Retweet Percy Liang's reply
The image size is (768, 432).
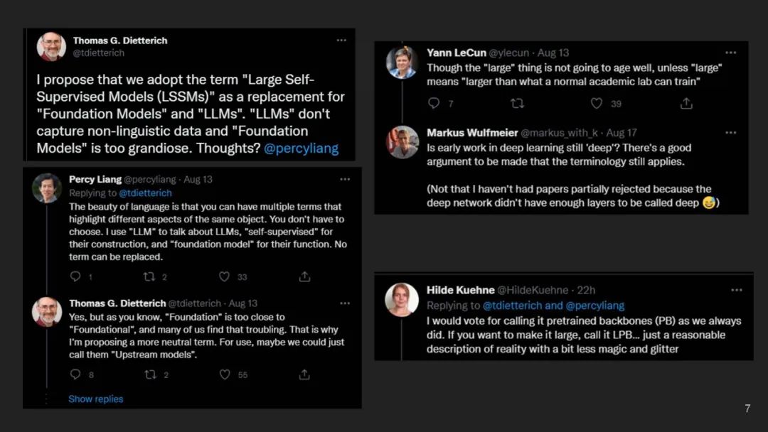click(150, 276)
